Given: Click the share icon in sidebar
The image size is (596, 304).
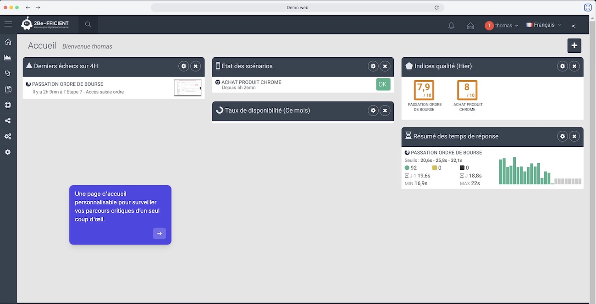Looking at the screenshot, I should coord(8,121).
